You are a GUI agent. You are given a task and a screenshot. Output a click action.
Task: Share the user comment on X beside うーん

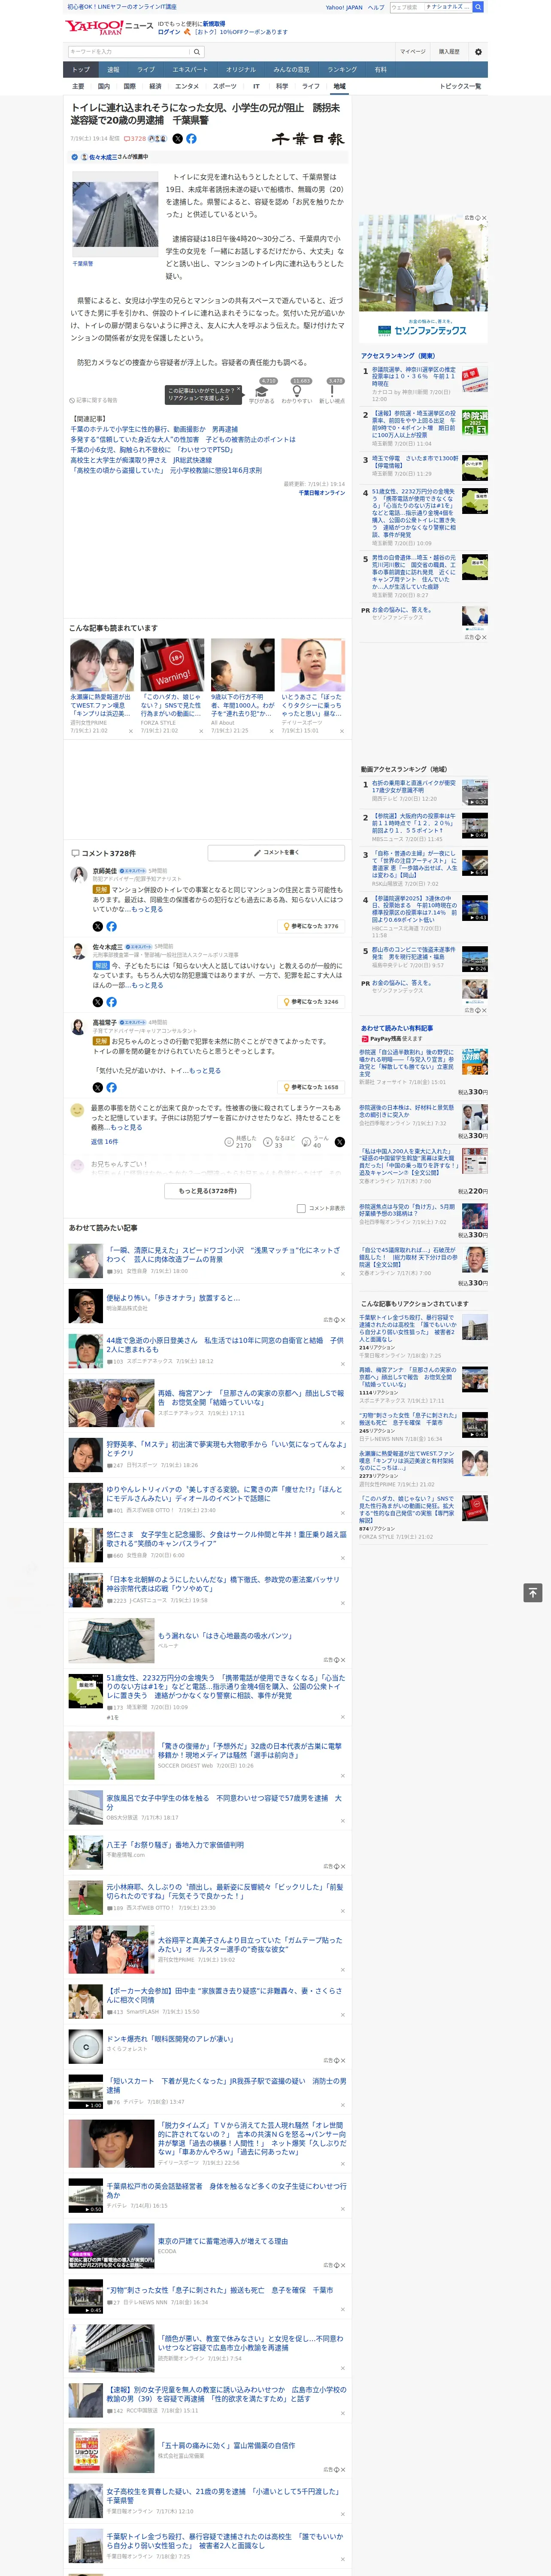point(339,1141)
